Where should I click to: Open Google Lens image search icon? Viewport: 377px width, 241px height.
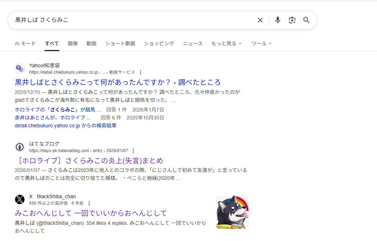tap(292, 20)
